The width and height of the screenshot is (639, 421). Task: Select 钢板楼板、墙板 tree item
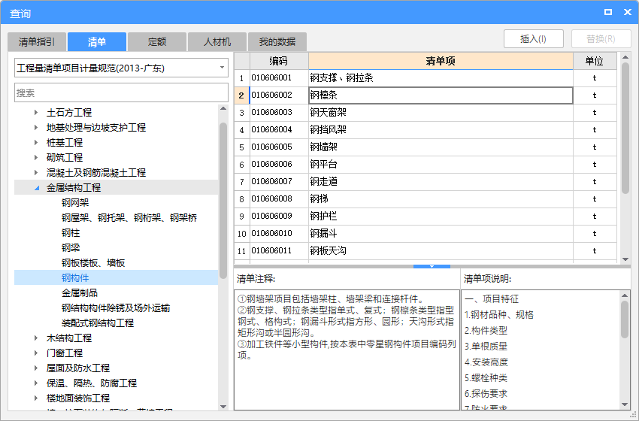[x=93, y=263]
